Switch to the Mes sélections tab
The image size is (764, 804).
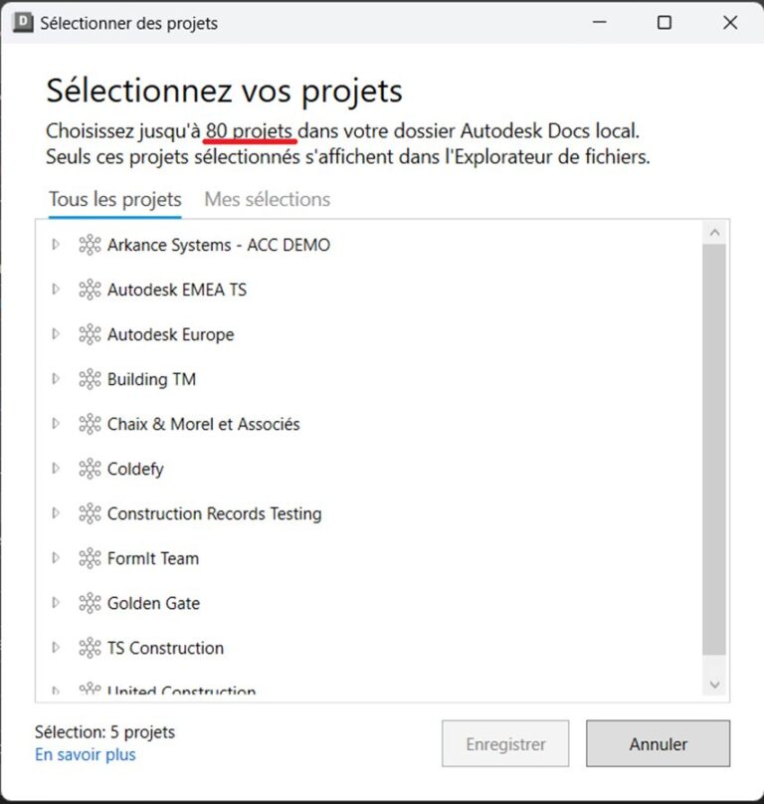[267, 199]
